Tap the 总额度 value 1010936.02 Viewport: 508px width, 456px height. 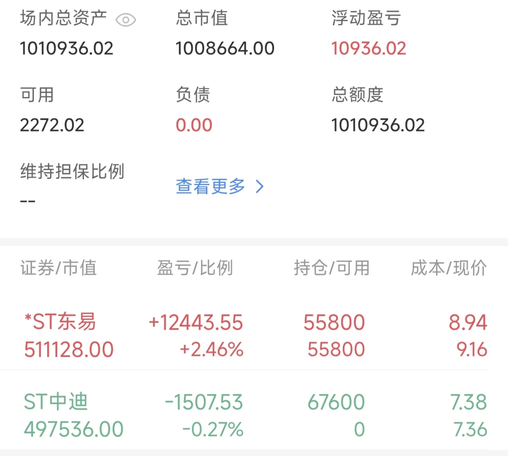click(x=378, y=125)
